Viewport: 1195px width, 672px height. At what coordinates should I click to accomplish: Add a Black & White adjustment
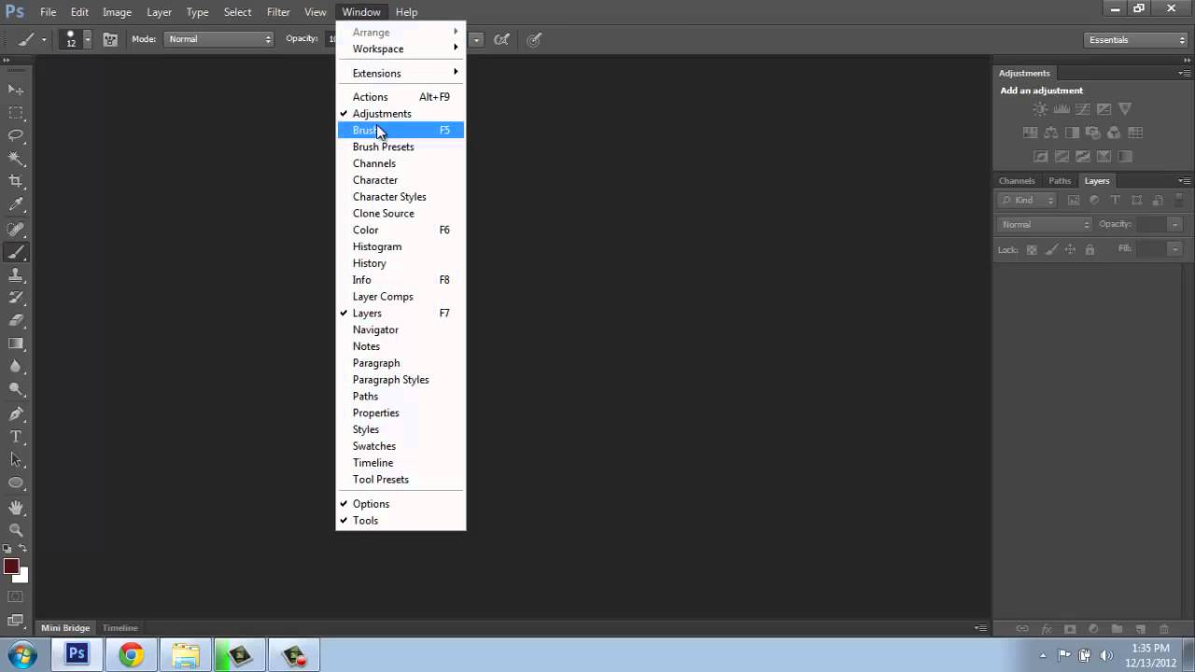[1073, 133]
